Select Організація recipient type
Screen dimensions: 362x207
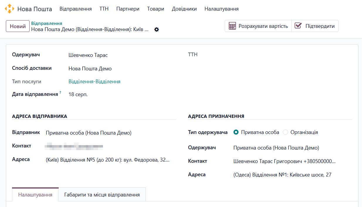click(285, 132)
